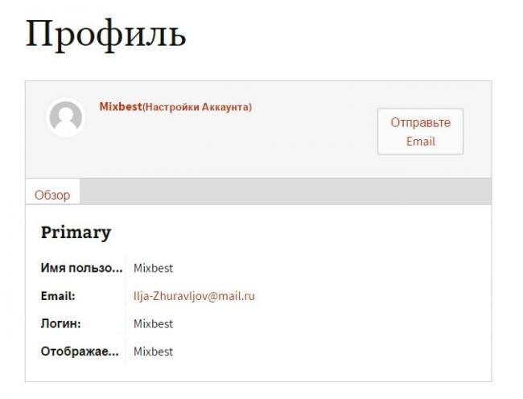The width and height of the screenshot is (523, 399).
Task: Click the default user avatar icon
Action: pyautogui.click(x=66, y=117)
